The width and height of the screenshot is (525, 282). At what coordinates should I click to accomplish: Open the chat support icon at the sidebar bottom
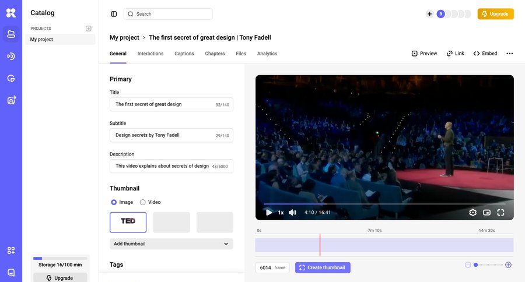(x=11, y=272)
